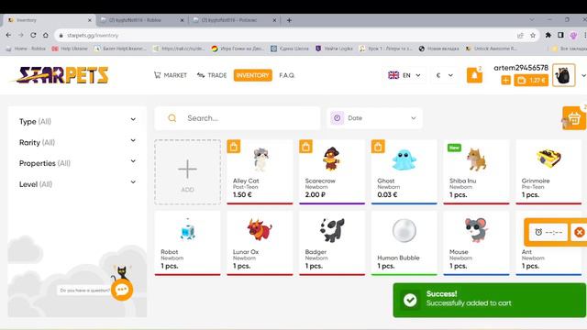Open the cart basket button
The height and width of the screenshot is (330, 587).
point(574,118)
